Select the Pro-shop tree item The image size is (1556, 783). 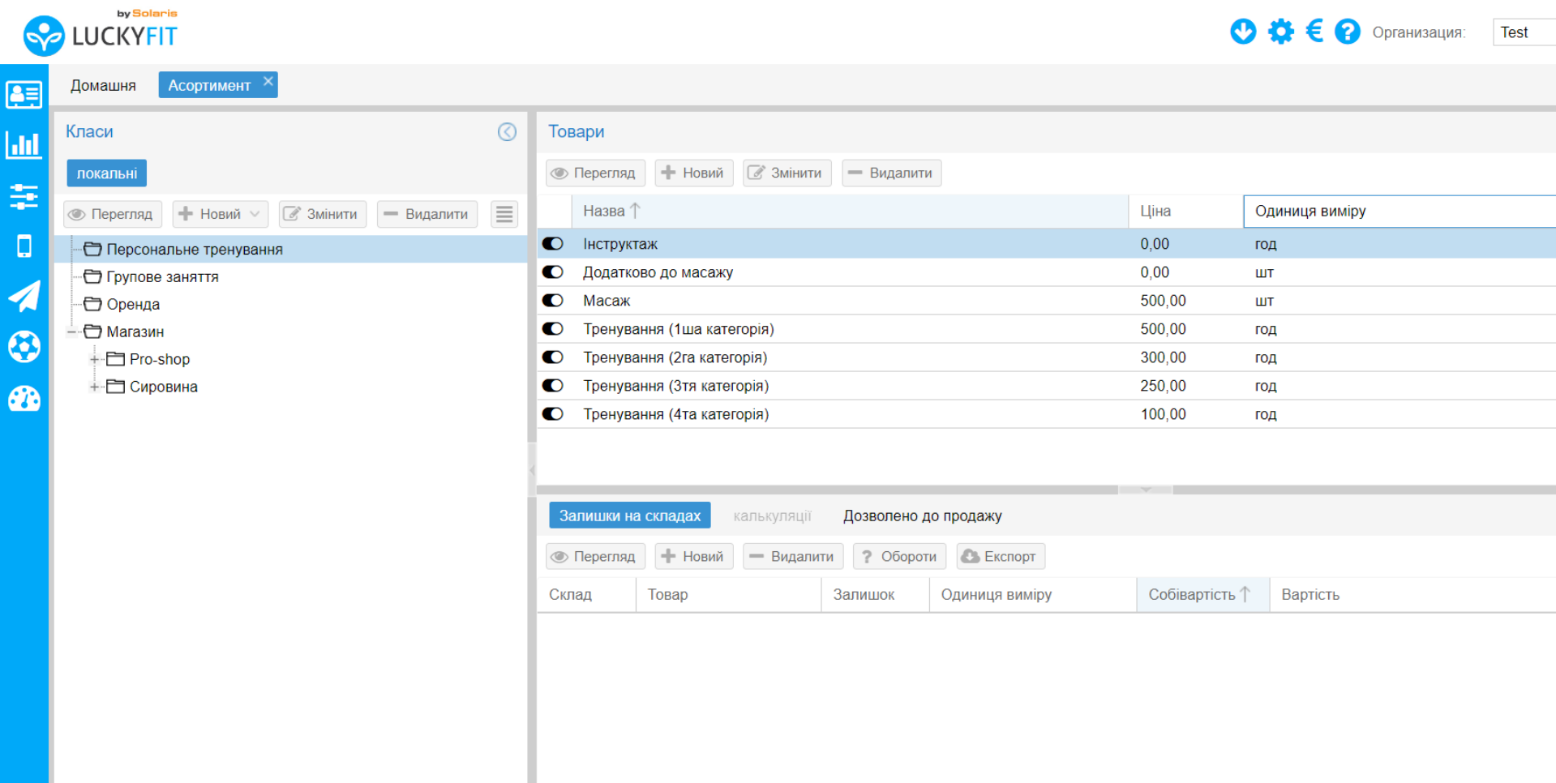click(160, 359)
